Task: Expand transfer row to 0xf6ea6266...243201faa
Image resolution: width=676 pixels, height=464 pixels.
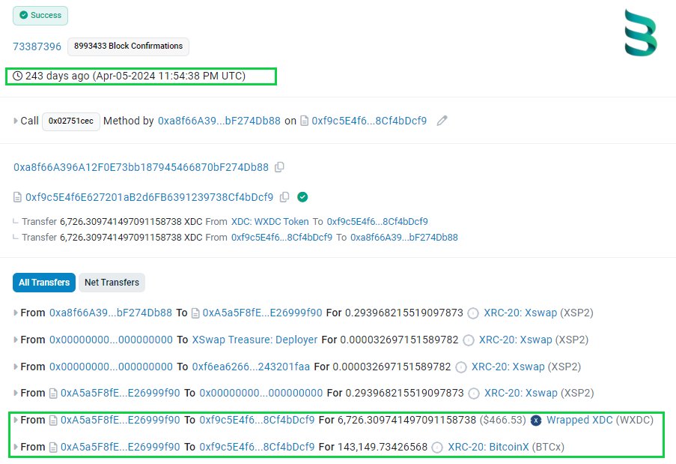Action: tap(16, 367)
